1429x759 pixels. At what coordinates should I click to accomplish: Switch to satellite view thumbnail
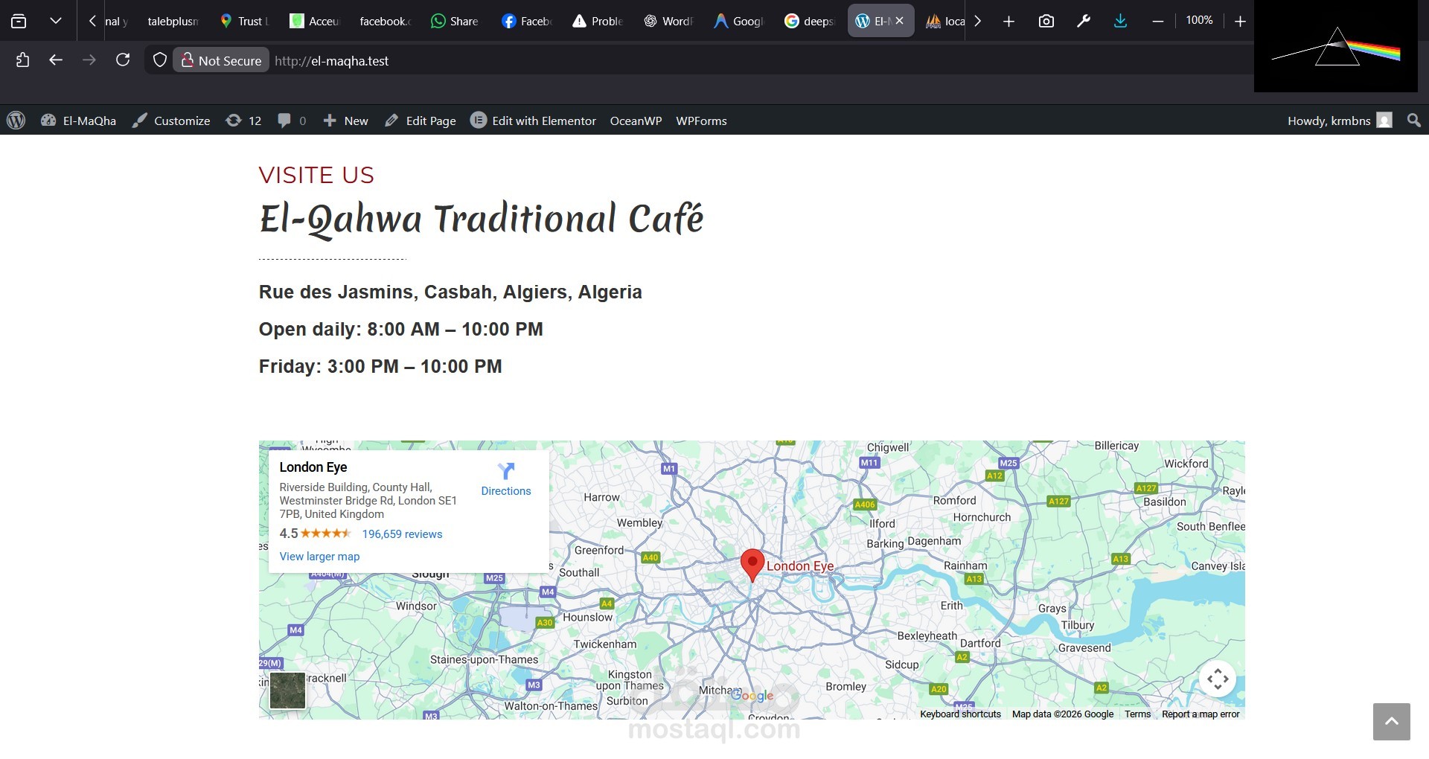point(287,690)
